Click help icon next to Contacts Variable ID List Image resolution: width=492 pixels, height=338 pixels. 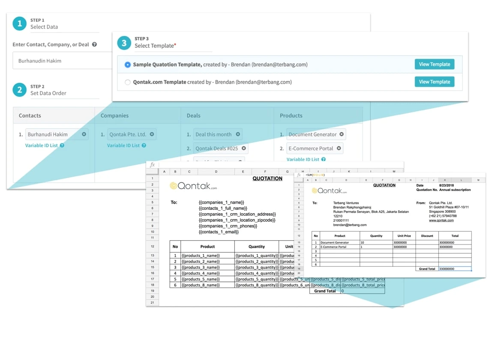click(62, 145)
